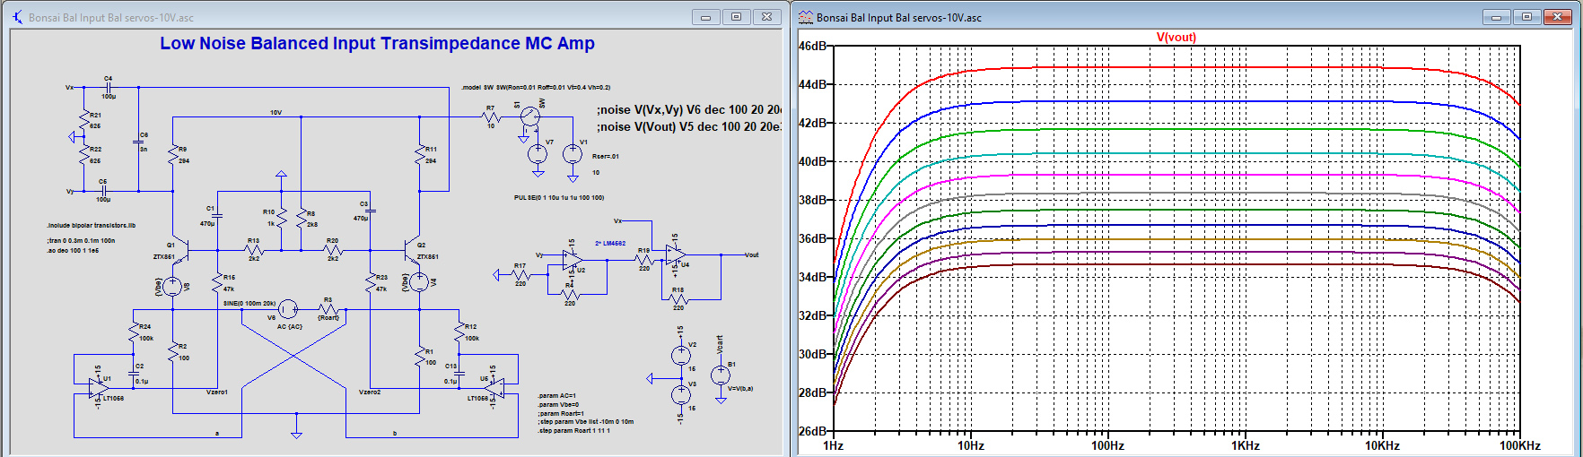Viewport: 1583px width, 457px height.
Task: Click the 46dB vertical axis label
Action: click(x=812, y=46)
